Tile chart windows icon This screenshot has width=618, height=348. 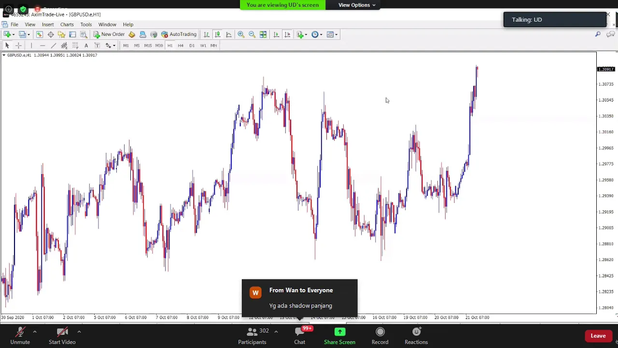[263, 34]
